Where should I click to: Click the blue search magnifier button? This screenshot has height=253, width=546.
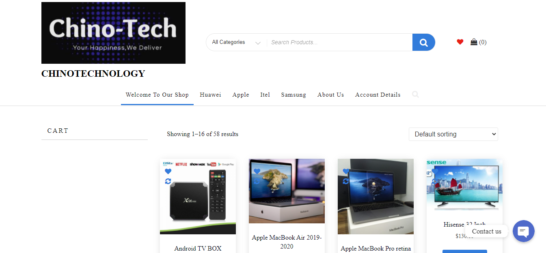tap(423, 42)
